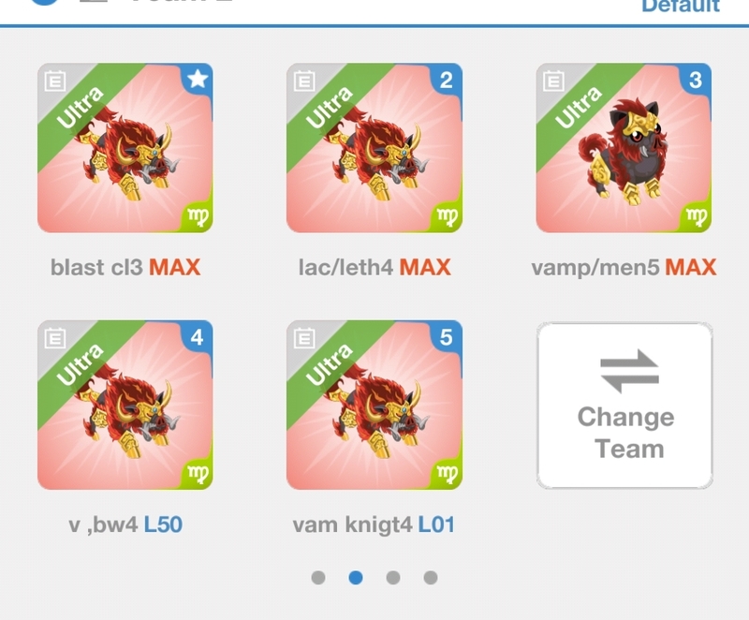749x620 pixels.
Task: Go to first team page dot
Action: pyautogui.click(x=318, y=578)
